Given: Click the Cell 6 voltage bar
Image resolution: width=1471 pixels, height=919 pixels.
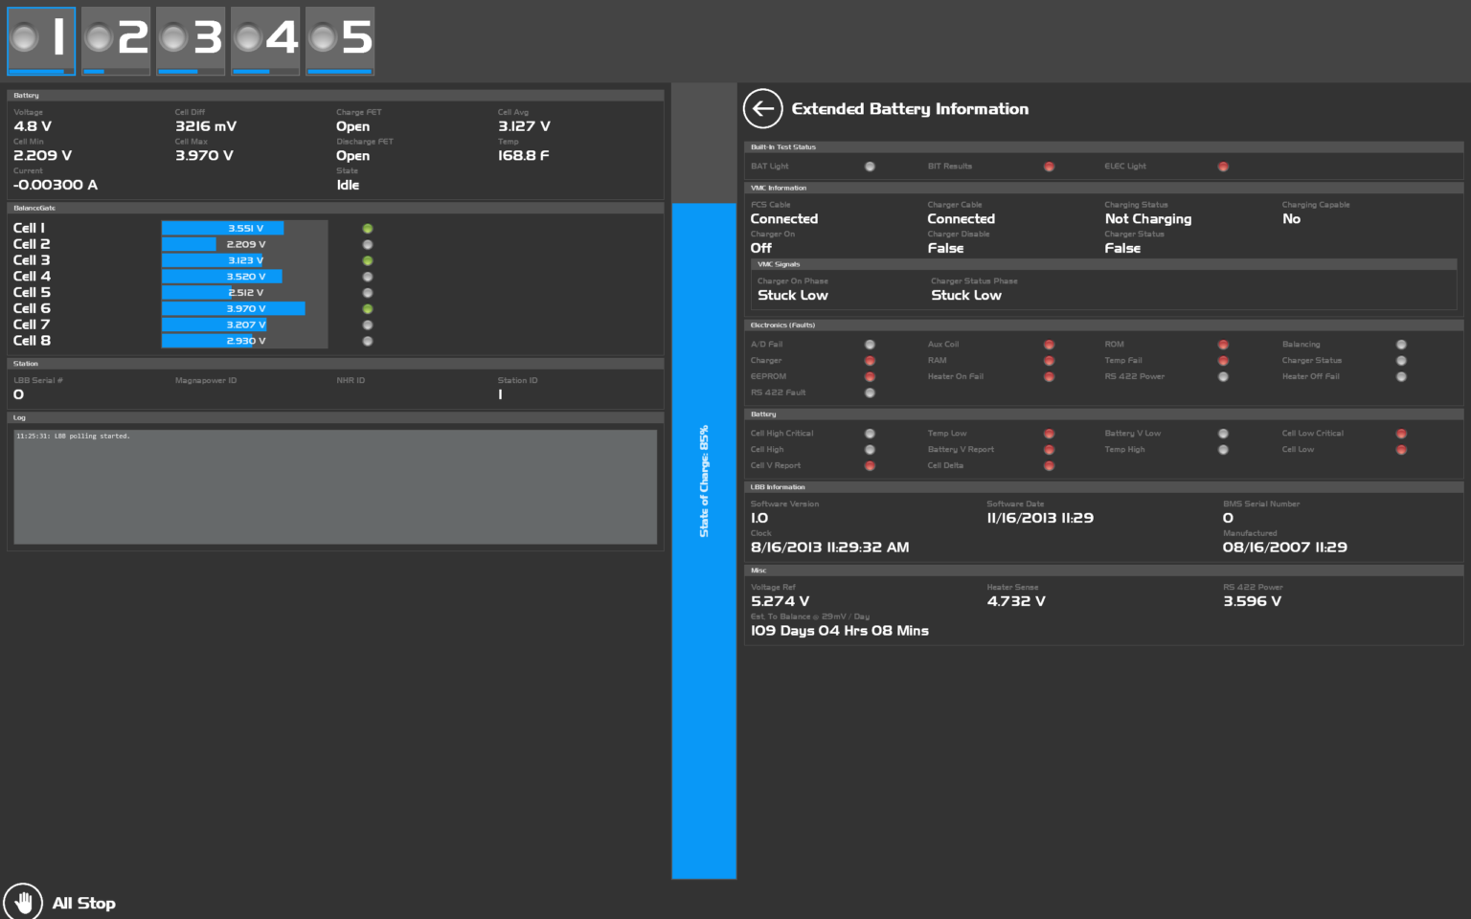Looking at the screenshot, I should coord(234,309).
